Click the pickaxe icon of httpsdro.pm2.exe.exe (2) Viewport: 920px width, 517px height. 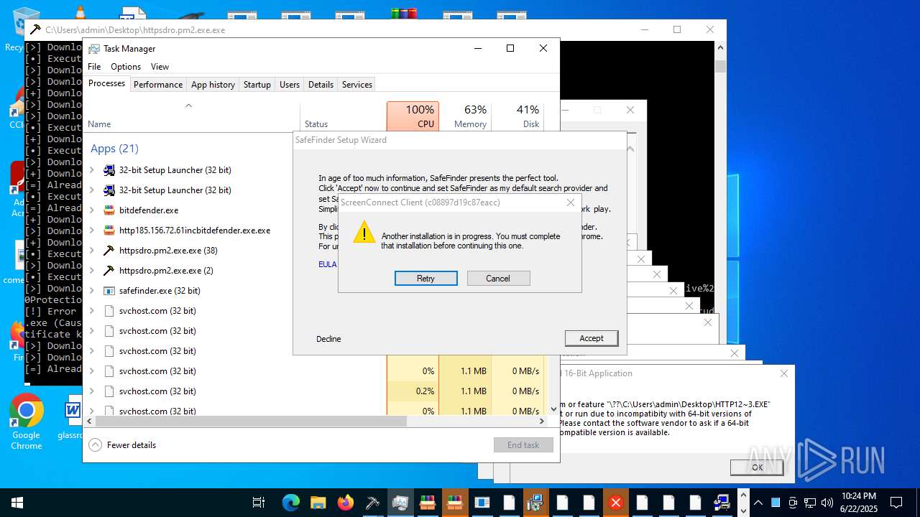click(x=109, y=271)
